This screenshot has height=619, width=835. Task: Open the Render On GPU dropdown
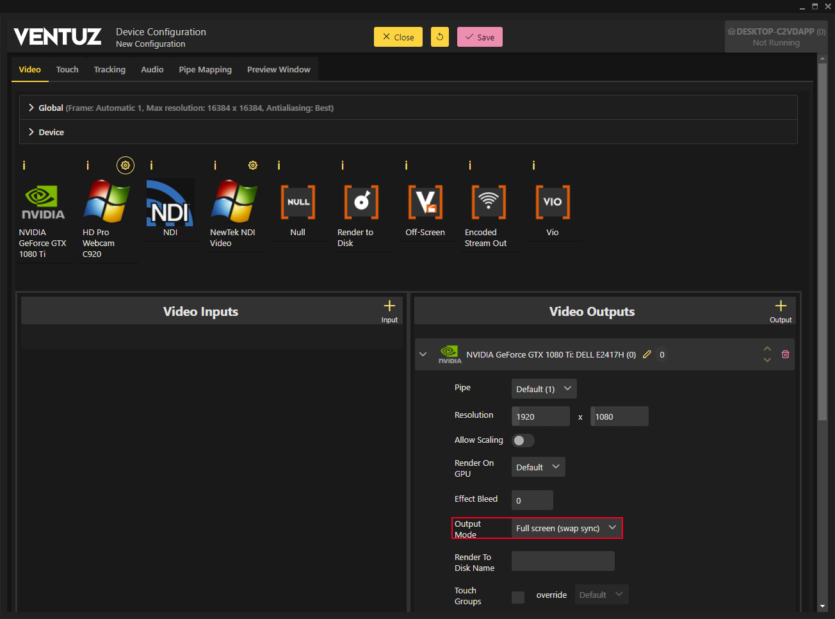[538, 467]
